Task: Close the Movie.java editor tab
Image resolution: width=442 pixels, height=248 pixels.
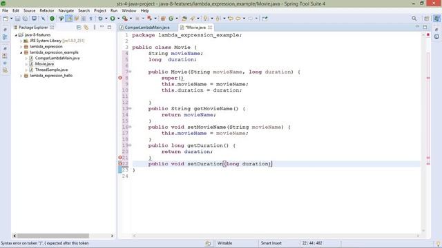Action: 210,28
